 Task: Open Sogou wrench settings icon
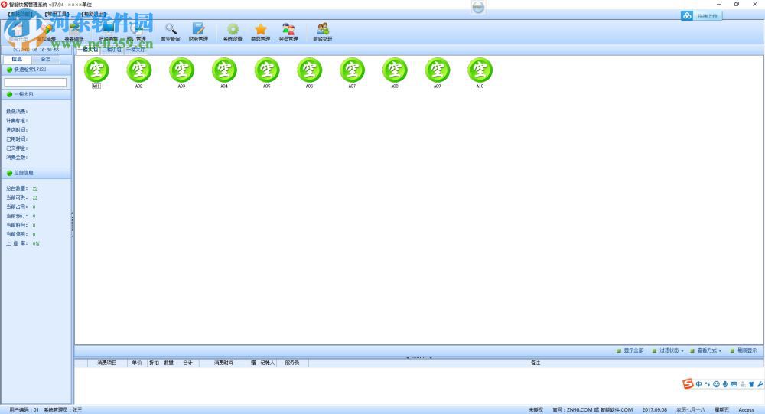pos(760,384)
